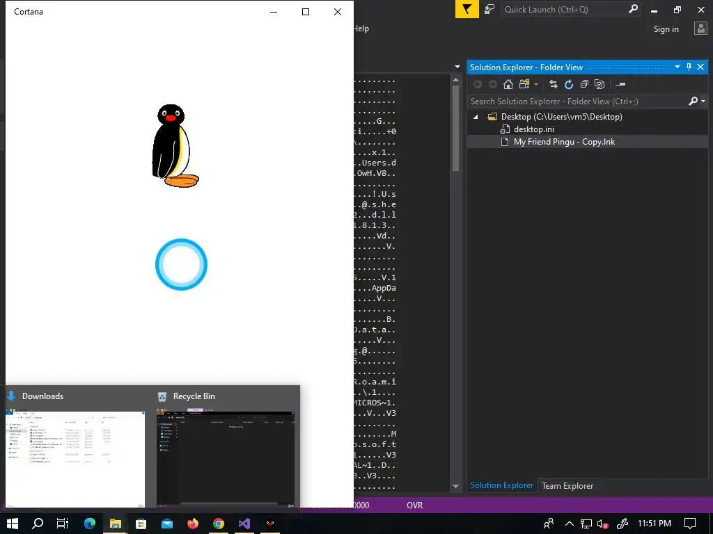Open the editor tab list dropdown arrow
This screenshot has height=534, width=713.
(x=457, y=67)
